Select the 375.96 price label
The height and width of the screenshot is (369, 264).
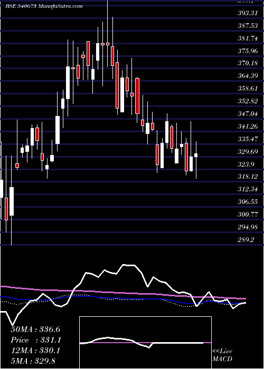click(x=248, y=51)
